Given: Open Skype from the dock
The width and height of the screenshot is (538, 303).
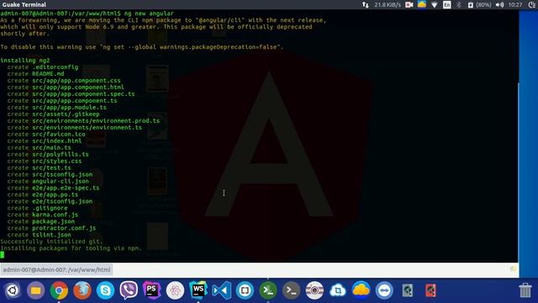Looking at the screenshot, I should click(x=105, y=290).
